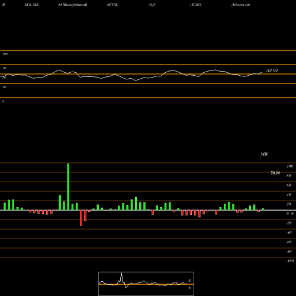This screenshot has width=296, height=296.
Task: Click the MR axis label 80
Action: tap(289, 176)
